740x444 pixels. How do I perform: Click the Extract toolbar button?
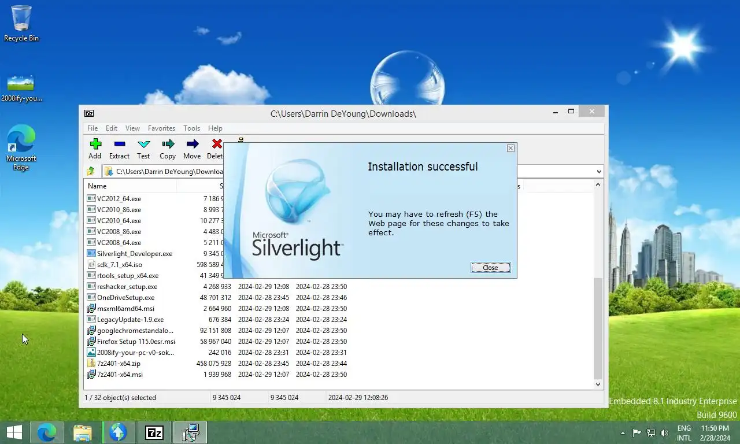coord(119,149)
